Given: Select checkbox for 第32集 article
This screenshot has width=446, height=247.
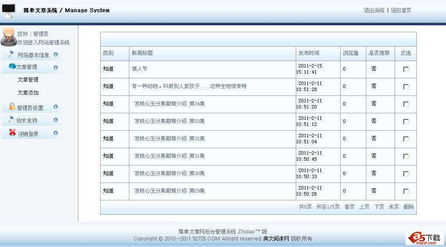Looking at the screenshot, I should (x=406, y=139).
